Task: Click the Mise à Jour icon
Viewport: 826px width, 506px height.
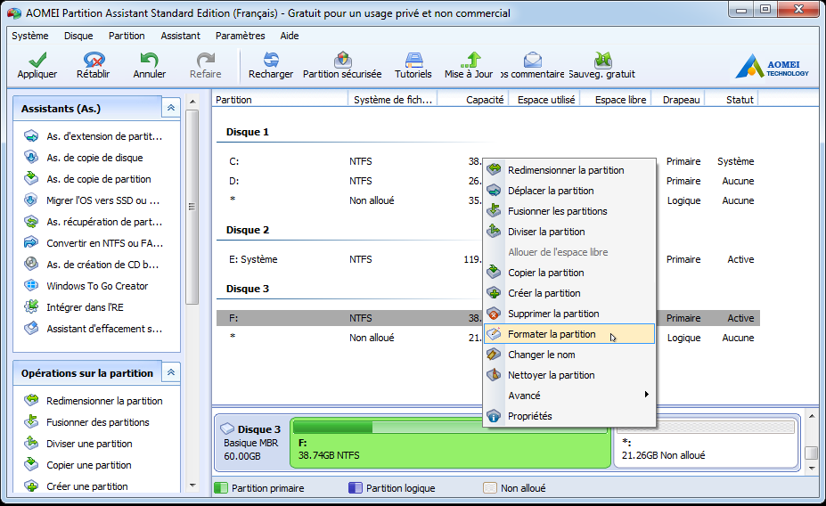Action: pyautogui.click(x=470, y=60)
